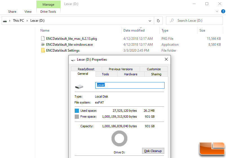Viewport: 226px width, 158px height.
Task: Click the Application type cell
Action: tap(170, 45)
